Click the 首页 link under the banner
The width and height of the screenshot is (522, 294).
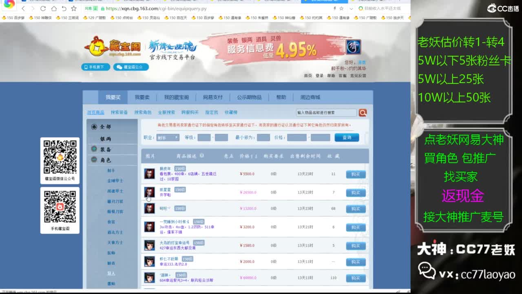click(x=308, y=76)
